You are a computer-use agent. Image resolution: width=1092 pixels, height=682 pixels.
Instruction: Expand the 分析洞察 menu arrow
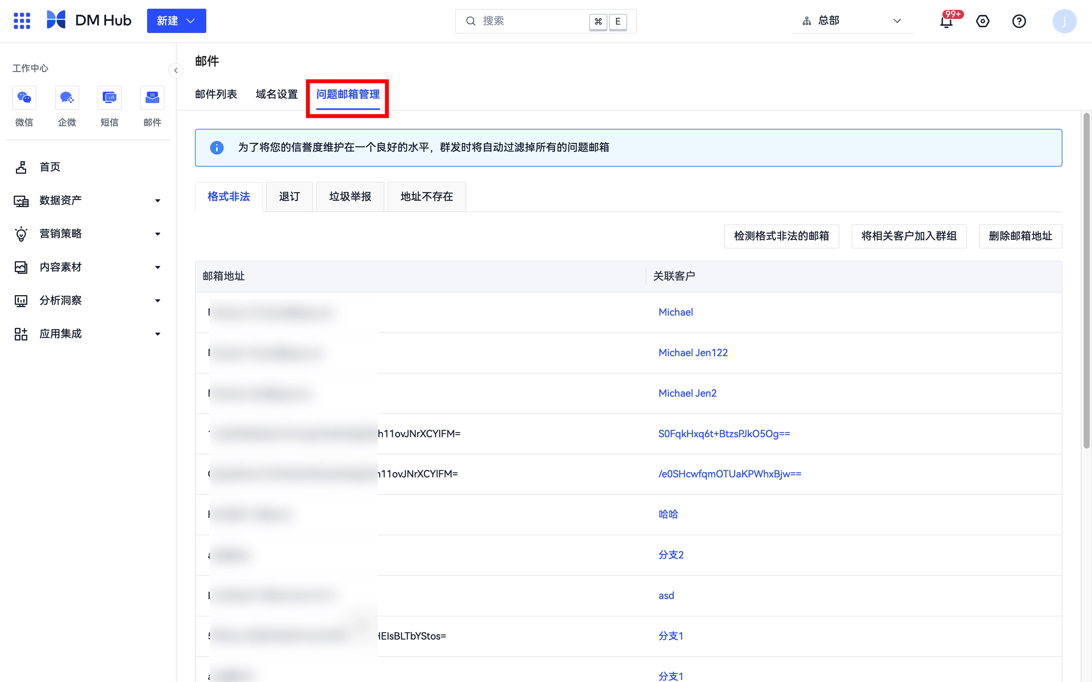click(157, 301)
